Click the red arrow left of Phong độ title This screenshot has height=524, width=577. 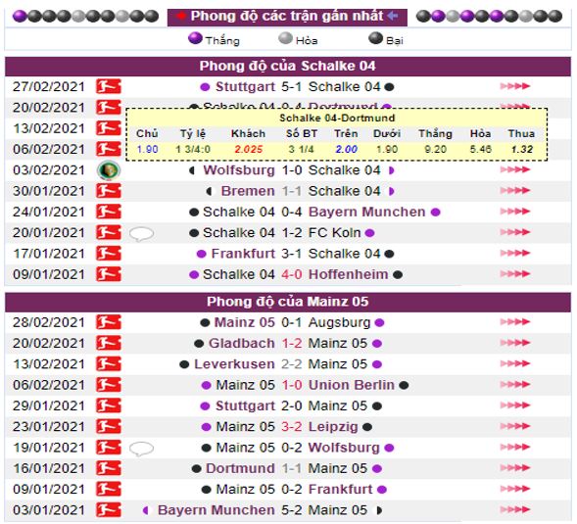(x=180, y=16)
